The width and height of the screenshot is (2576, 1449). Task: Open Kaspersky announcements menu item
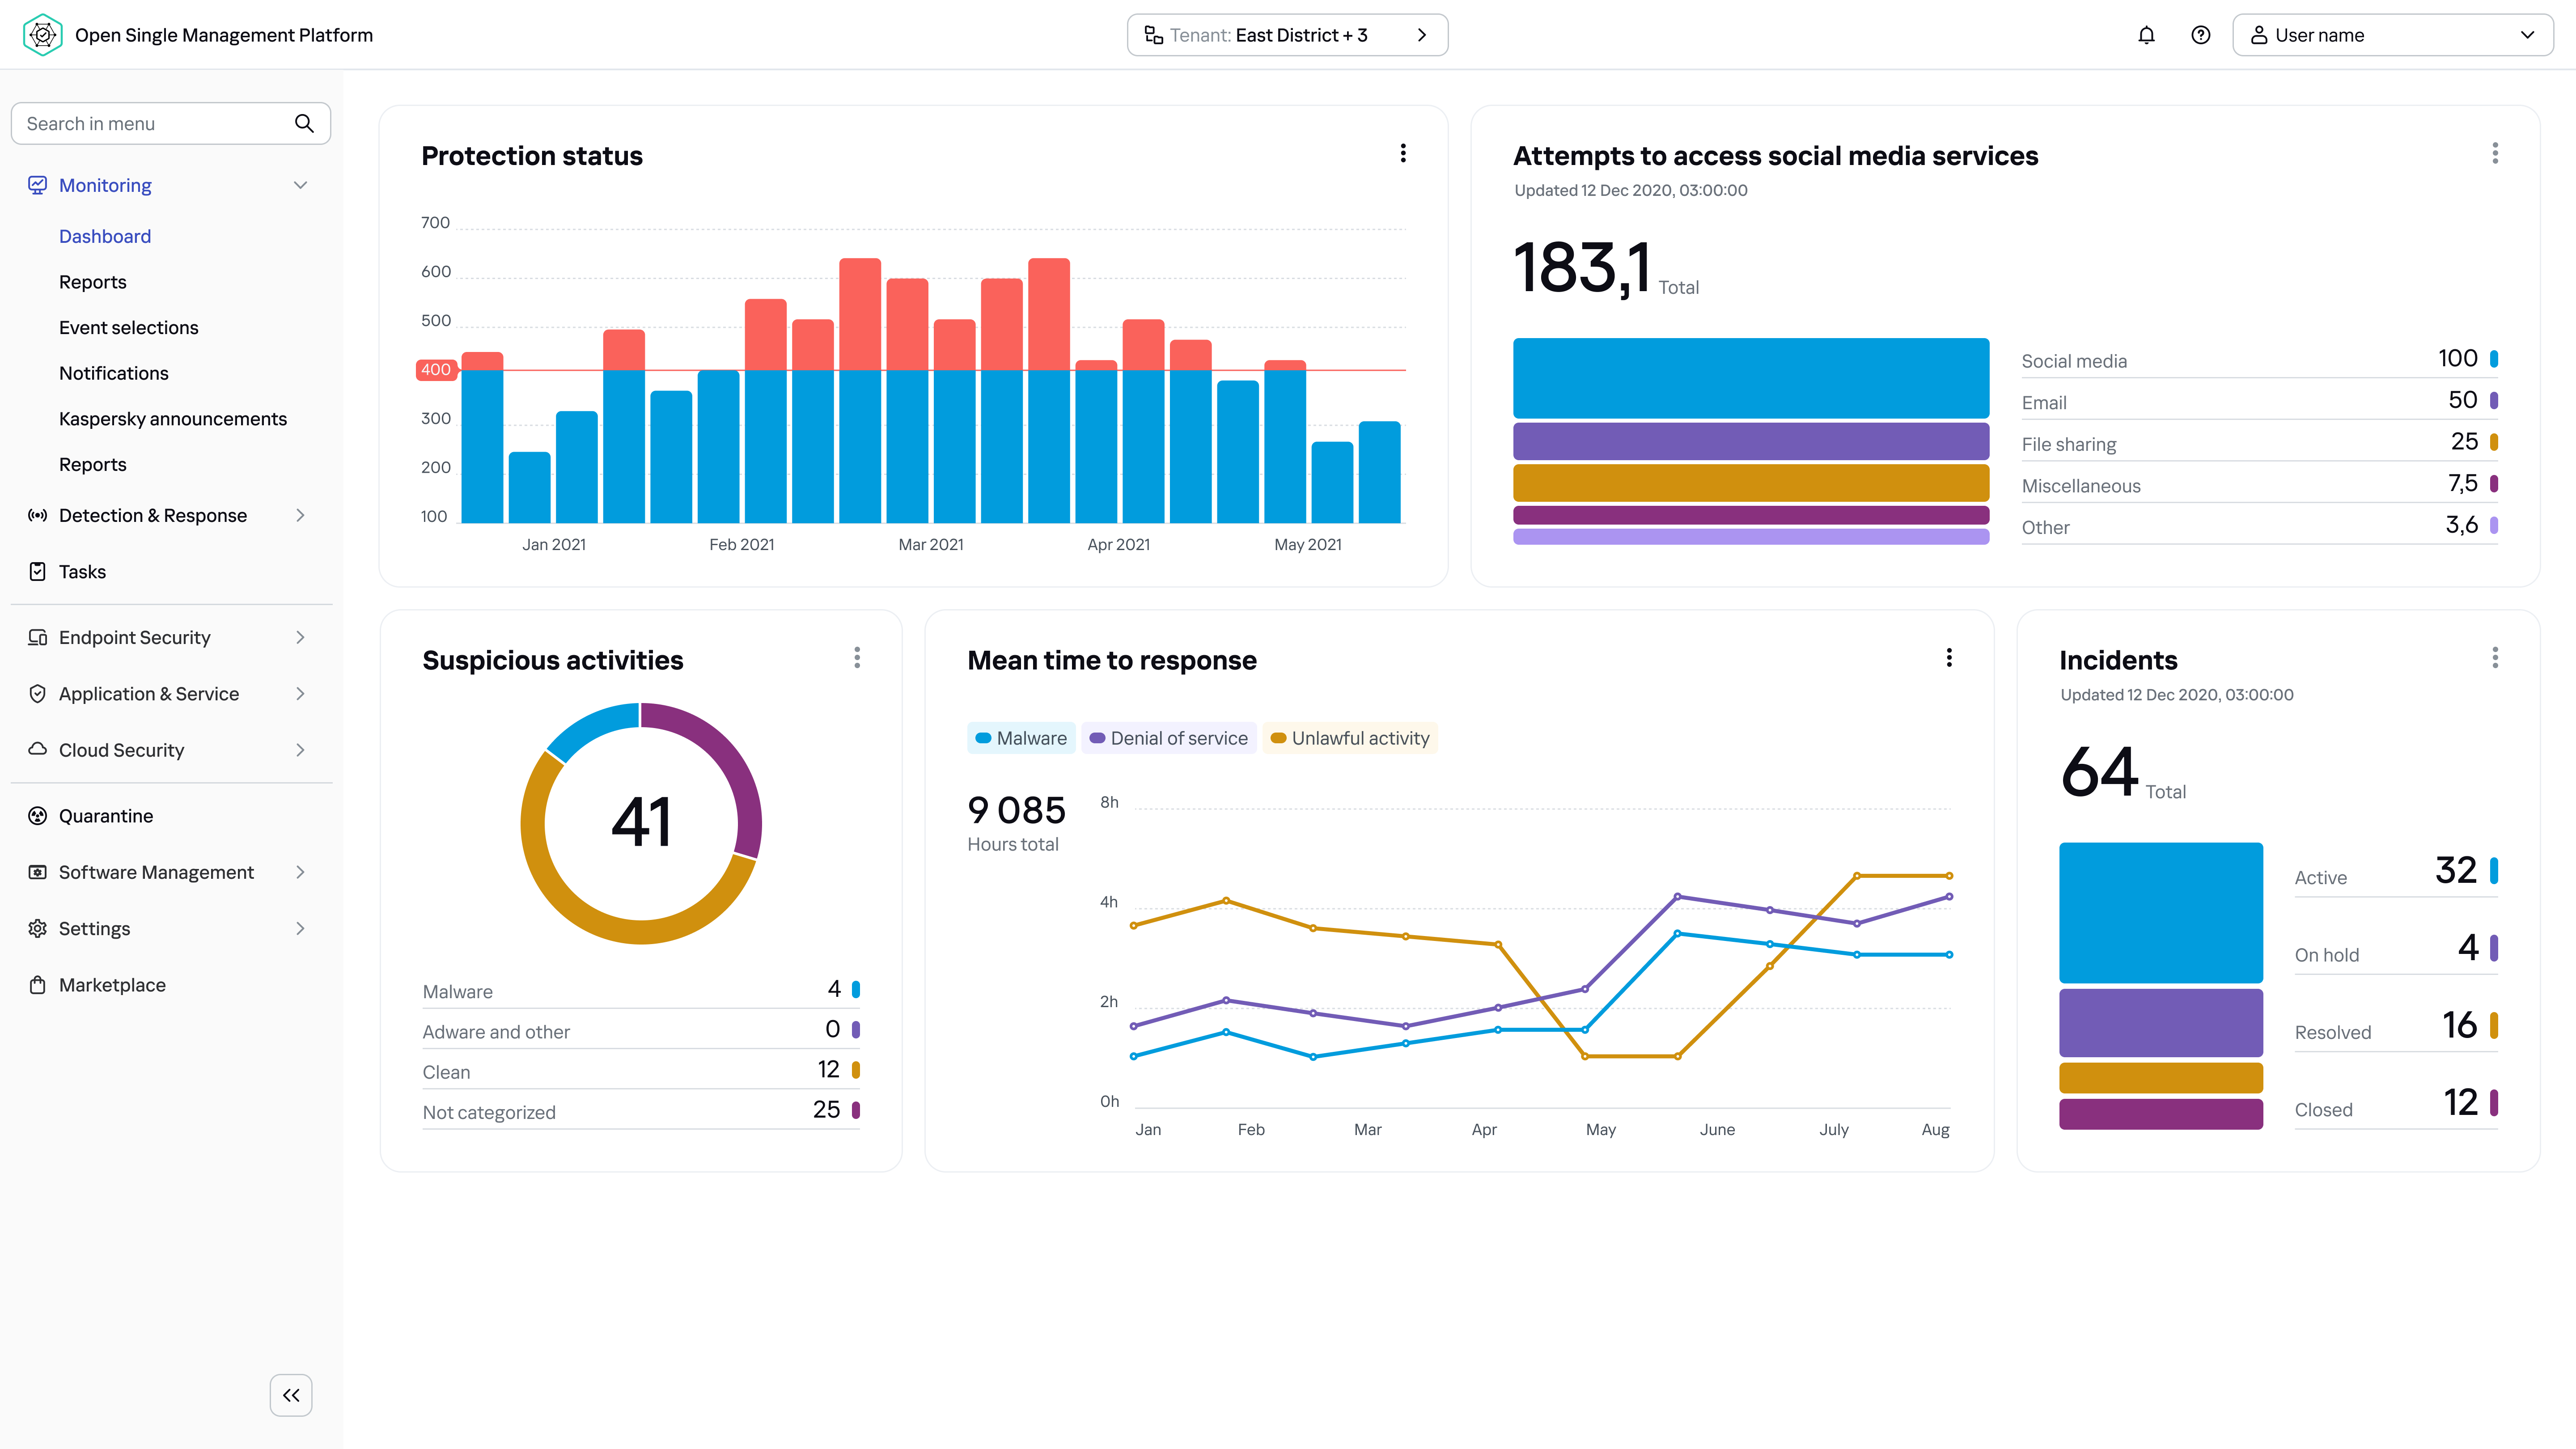tap(172, 419)
